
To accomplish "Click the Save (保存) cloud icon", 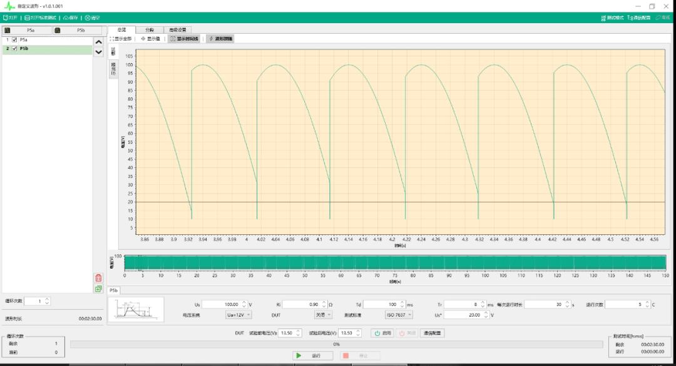I will (x=70, y=17).
